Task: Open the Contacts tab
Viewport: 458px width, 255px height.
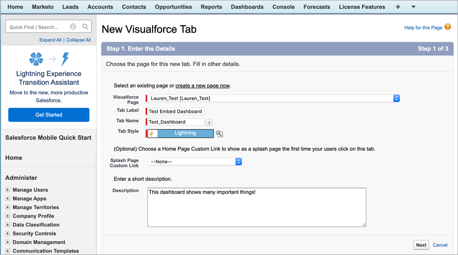Action: 134,7
